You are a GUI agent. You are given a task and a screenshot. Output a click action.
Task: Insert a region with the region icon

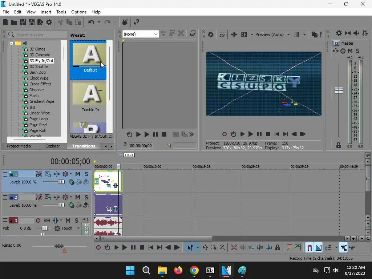tap(298, 248)
